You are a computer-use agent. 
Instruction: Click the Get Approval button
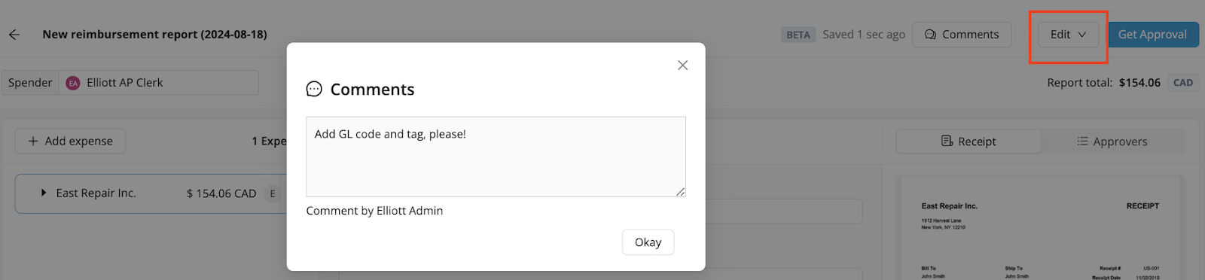pos(1152,35)
